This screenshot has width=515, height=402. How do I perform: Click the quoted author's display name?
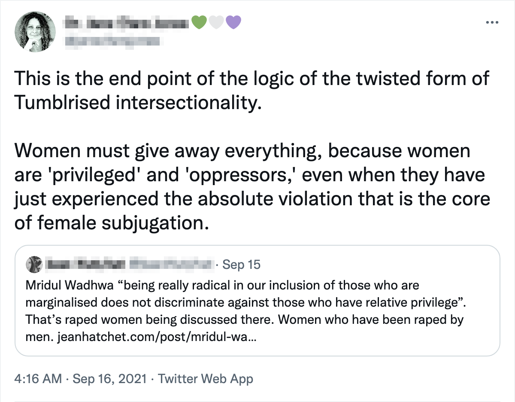(x=86, y=264)
